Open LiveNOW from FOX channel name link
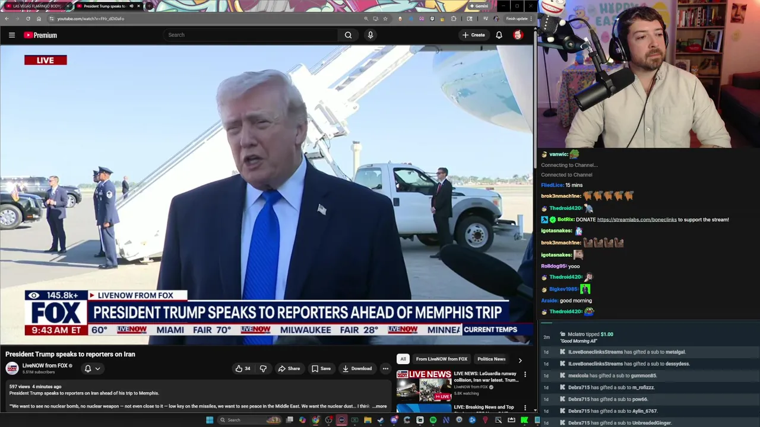760x427 pixels. [45, 365]
